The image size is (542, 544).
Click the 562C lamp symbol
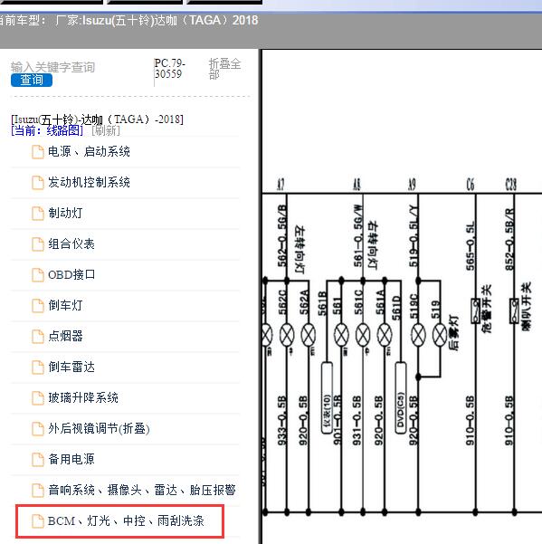287,335
